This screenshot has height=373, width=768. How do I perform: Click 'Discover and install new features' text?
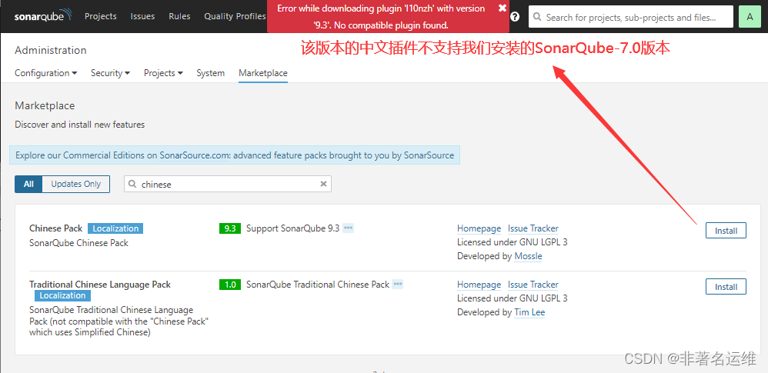(80, 125)
